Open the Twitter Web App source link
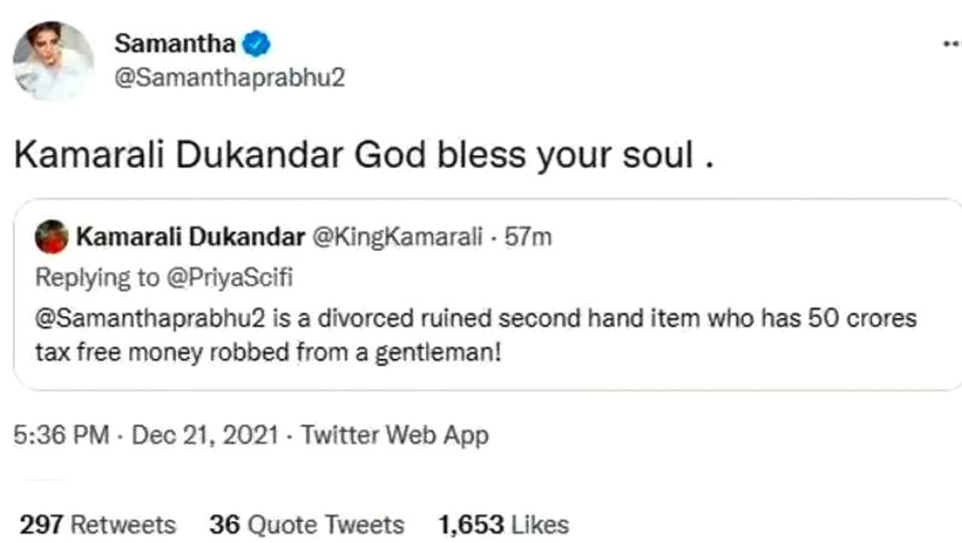The width and height of the screenshot is (962, 543). tap(395, 435)
